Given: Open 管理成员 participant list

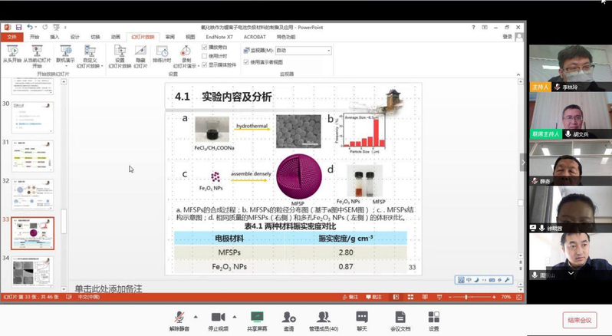Looking at the screenshot, I should pos(324,317).
